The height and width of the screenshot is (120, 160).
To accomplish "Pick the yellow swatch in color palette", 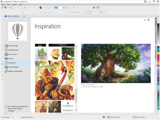I will (158, 53).
